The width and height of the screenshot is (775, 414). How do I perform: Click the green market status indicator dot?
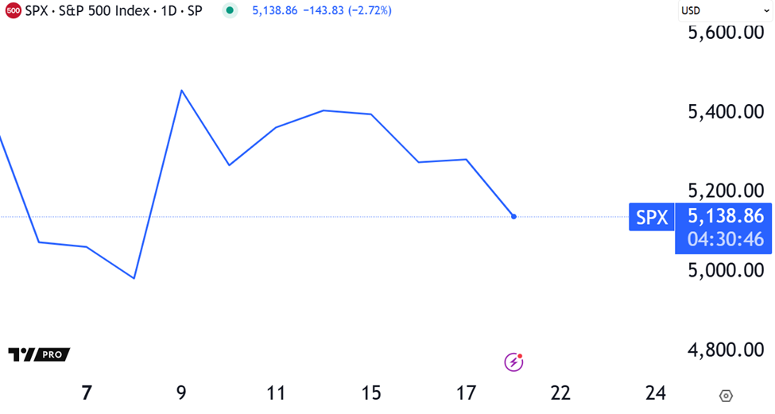(x=230, y=11)
